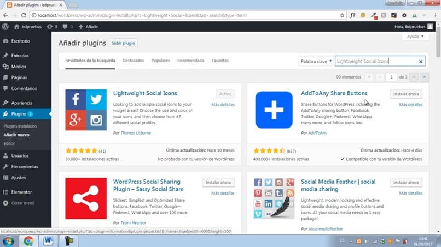Click the Subir plugin button

click(x=123, y=43)
